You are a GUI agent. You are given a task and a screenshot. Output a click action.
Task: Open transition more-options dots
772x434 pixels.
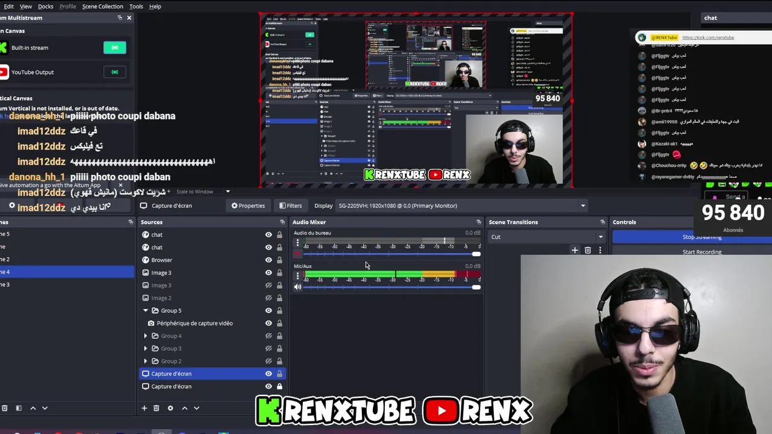click(600, 250)
